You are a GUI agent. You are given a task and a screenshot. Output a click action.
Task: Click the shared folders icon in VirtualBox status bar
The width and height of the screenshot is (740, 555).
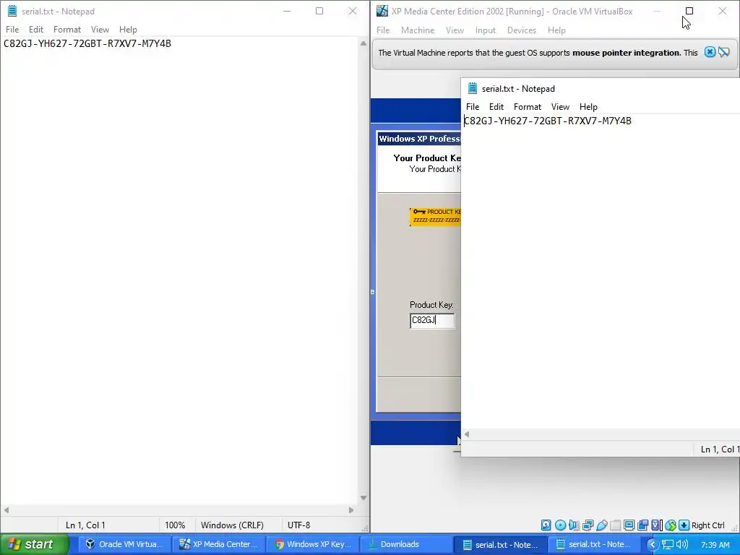[616, 525]
